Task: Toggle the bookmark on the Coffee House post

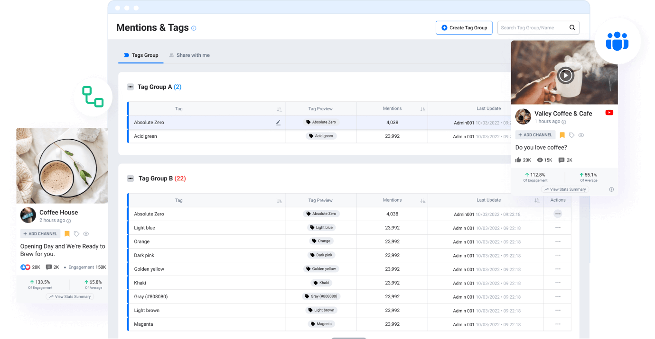Action: pos(67,233)
